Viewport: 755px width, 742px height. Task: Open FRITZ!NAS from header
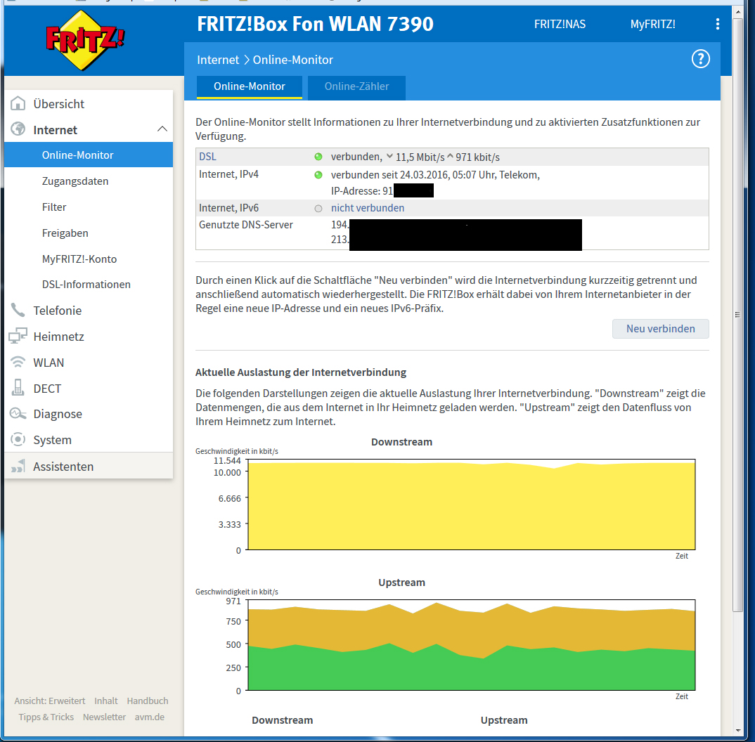click(x=560, y=24)
